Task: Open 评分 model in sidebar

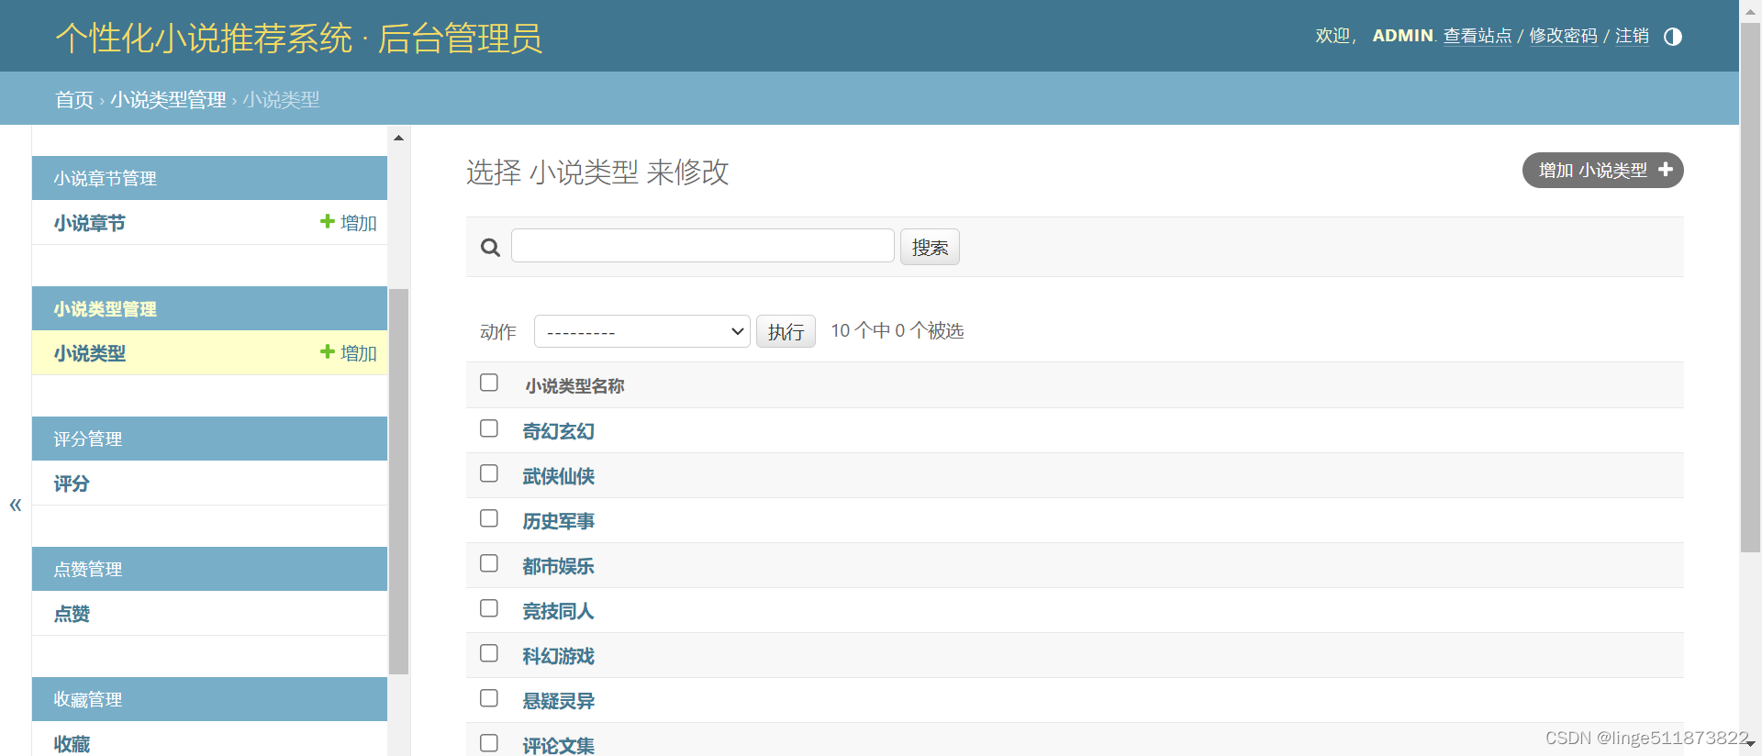Action: pyautogui.click(x=72, y=484)
